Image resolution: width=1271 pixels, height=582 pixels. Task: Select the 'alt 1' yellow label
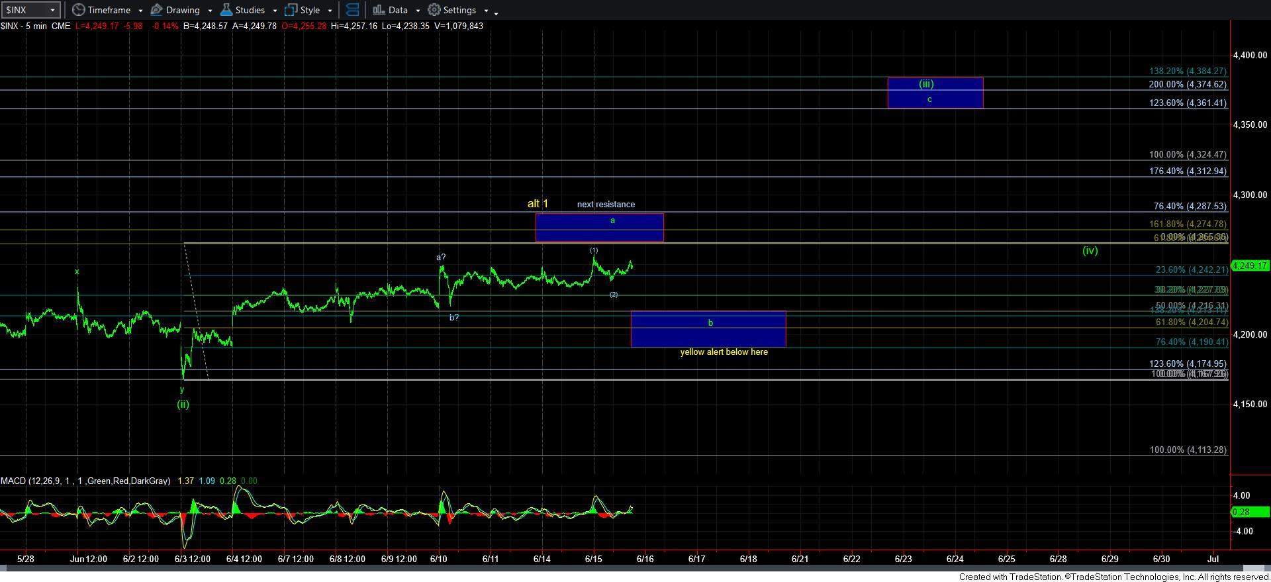coord(538,204)
